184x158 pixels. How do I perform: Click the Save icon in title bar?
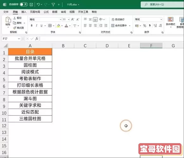pyautogui.click(x=31, y=4)
